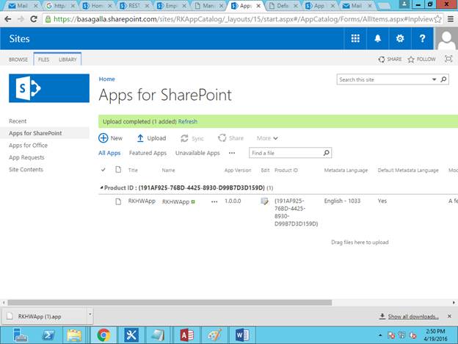Open App Requests in sidebar
The height and width of the screenshot is (344, 458).
26,157
